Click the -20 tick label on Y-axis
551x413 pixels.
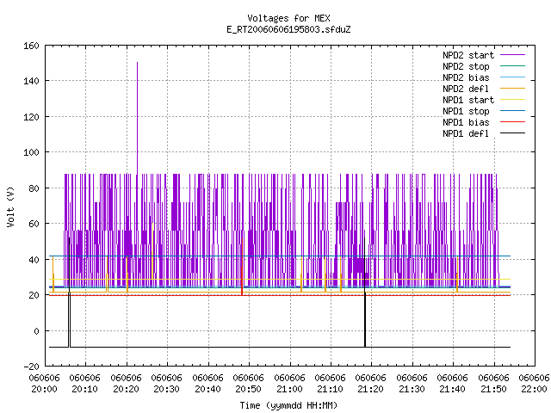[31, 367]
